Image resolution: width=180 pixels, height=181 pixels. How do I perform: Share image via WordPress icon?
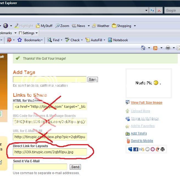pos(162,149)
